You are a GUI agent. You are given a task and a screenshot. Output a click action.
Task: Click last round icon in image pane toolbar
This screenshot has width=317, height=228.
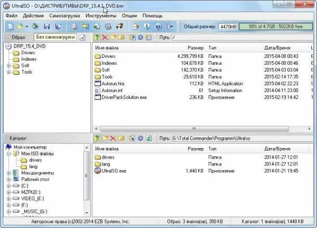tap(148, 37)
